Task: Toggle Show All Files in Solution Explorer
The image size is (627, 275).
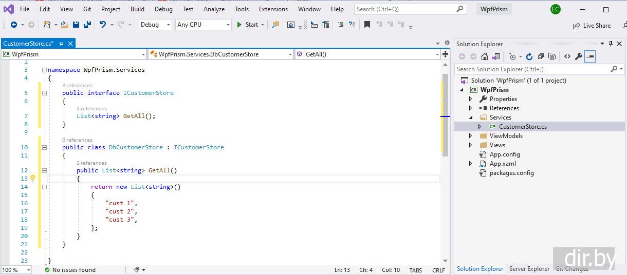Action: [x=552, y=56]
